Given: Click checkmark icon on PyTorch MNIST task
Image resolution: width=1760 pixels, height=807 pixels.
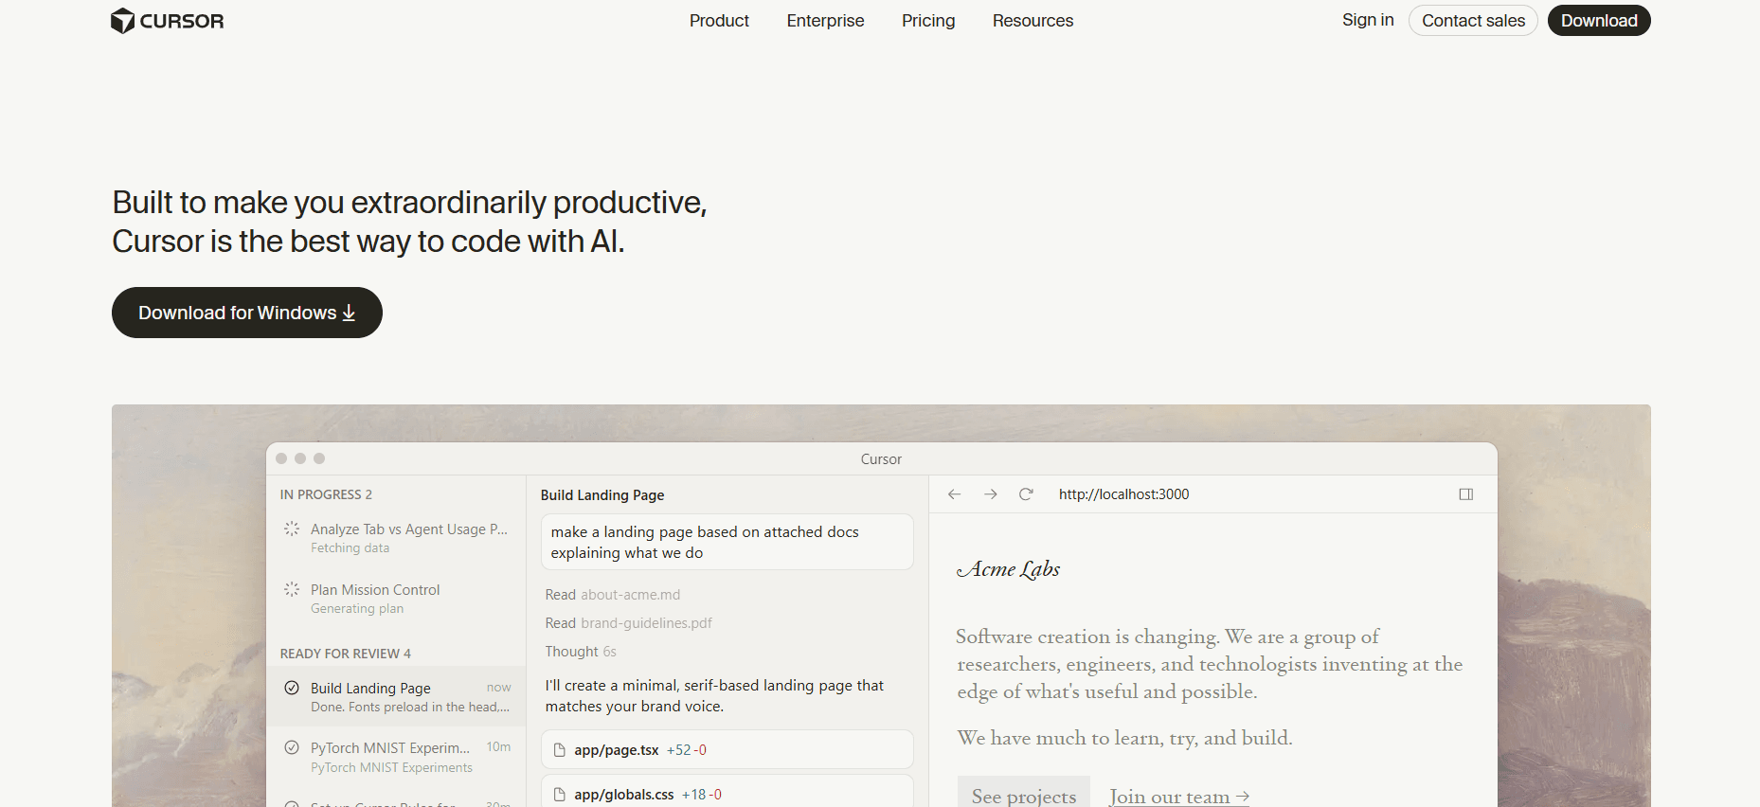Looking at the screenshot, I should click(292, 747).
